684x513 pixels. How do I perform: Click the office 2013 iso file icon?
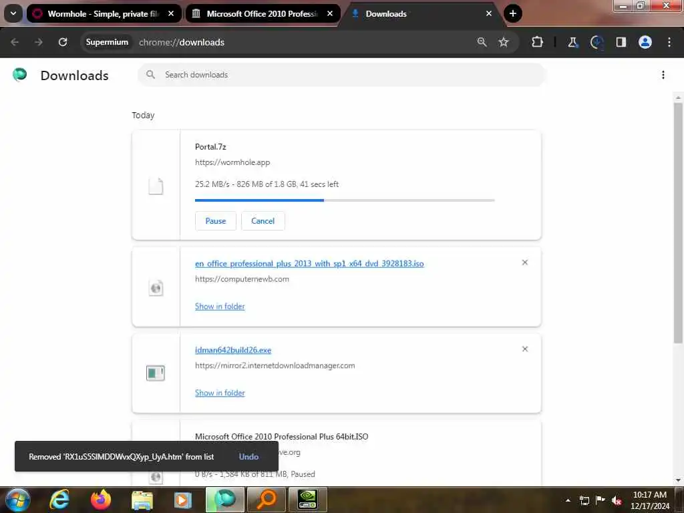pyautogui.click(x=156, y=288)
